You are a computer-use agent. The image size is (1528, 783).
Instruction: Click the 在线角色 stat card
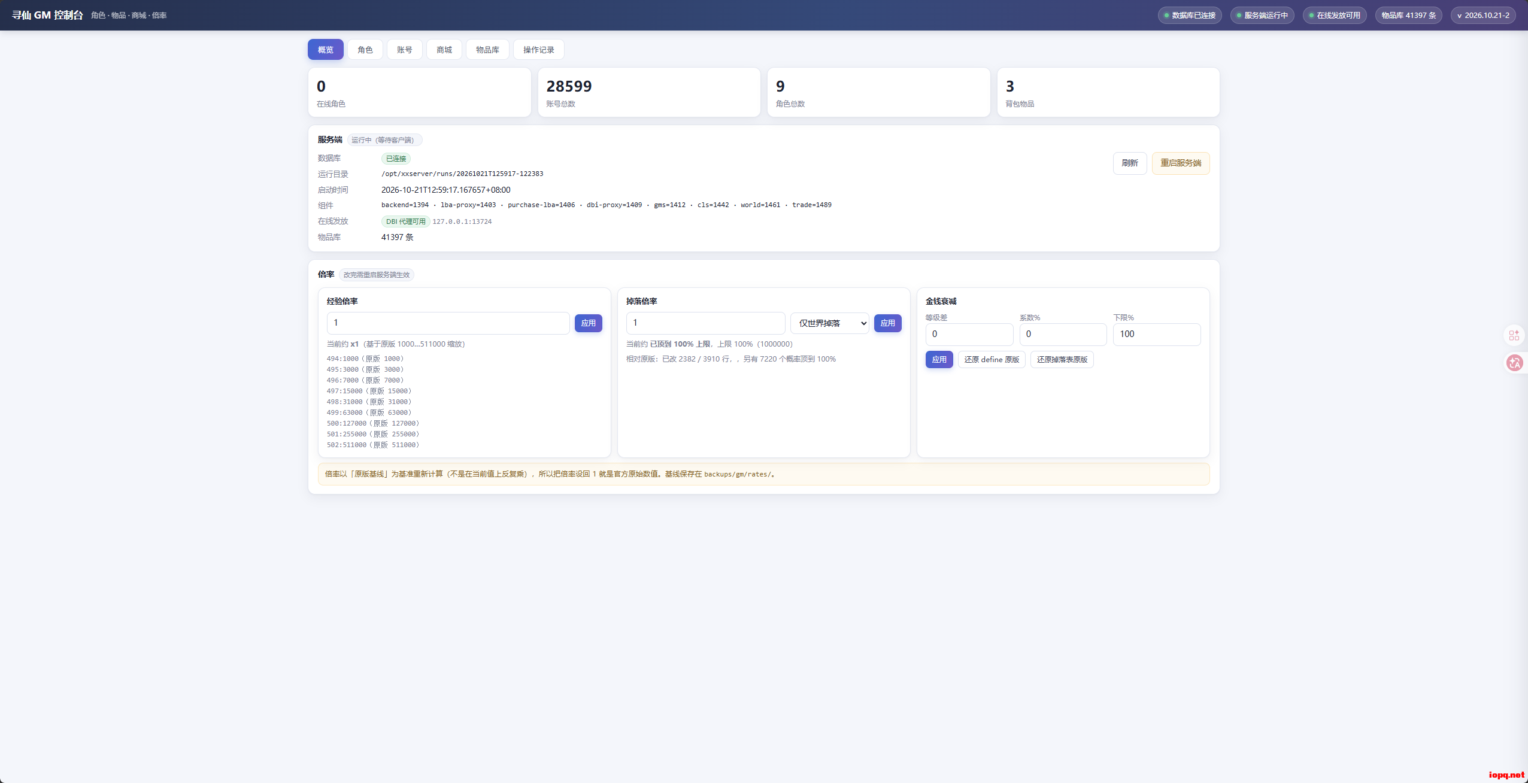click(x=420, y=92)
